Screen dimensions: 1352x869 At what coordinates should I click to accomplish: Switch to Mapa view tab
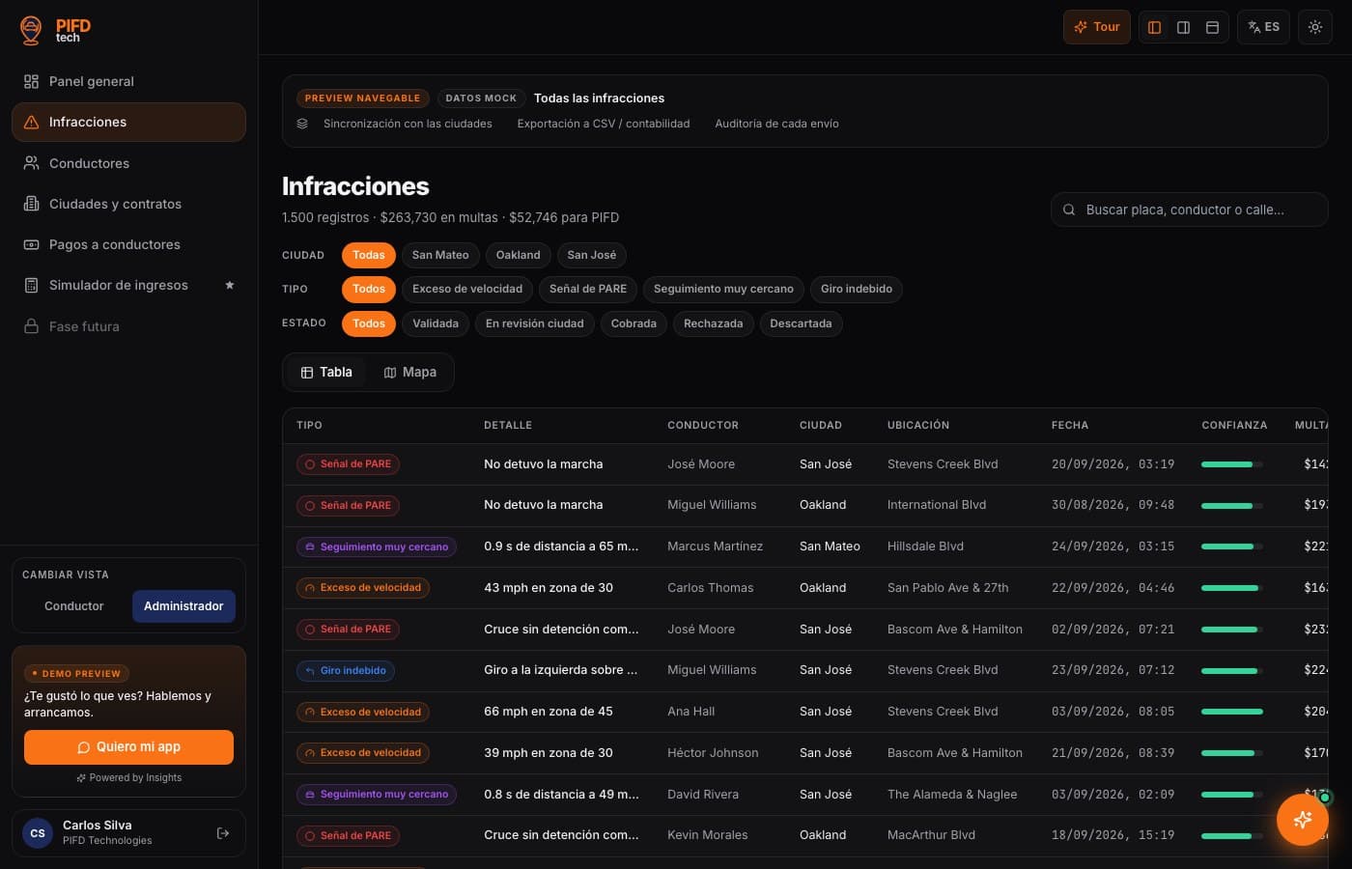tap(410, 372)
